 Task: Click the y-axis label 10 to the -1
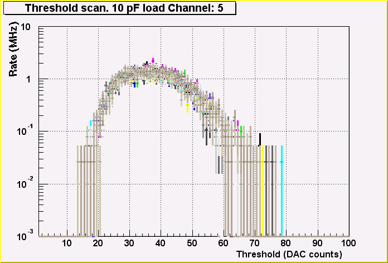(x=26, y=130)
